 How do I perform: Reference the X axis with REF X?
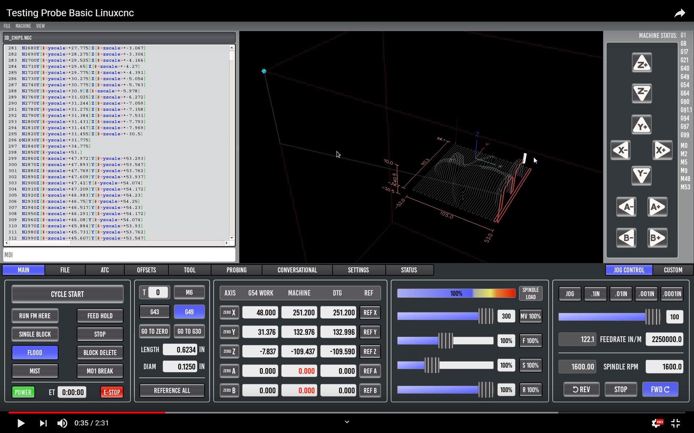[x=370, y=312]
